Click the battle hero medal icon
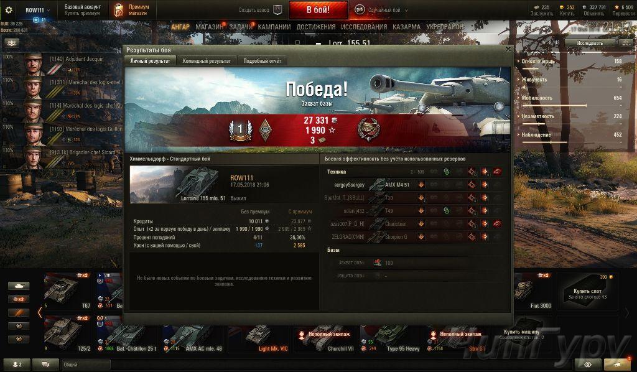The image size is (637, 372). point(368,130)
